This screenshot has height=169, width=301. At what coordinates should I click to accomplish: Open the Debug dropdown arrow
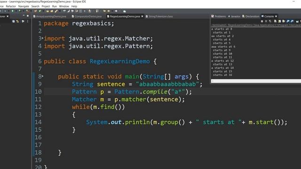point(8,11)
